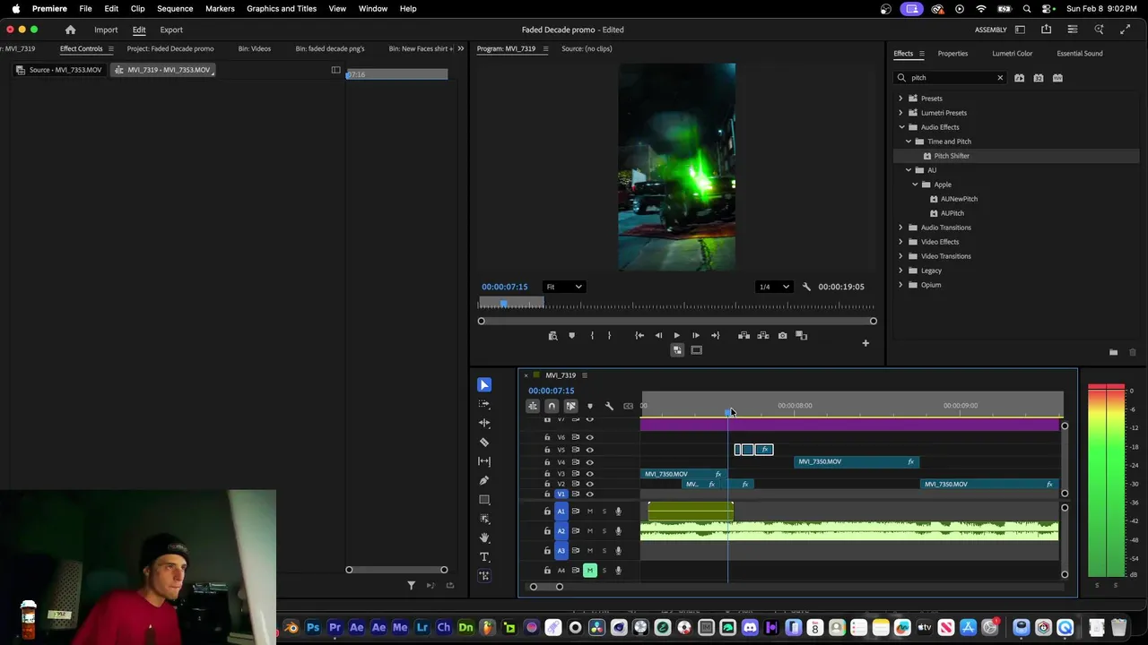Click the Export button in header
The height and width of the screenshot is (645, 1148).
pos(171,30)
